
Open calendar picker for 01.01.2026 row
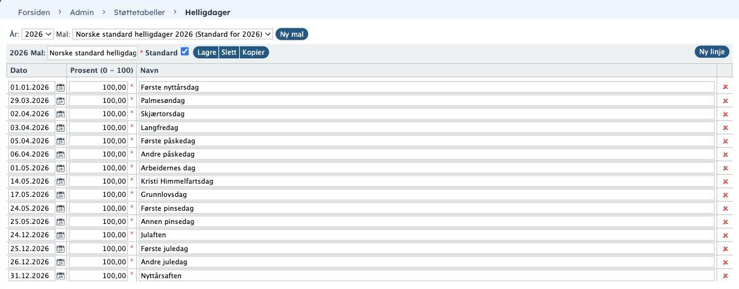60,87
